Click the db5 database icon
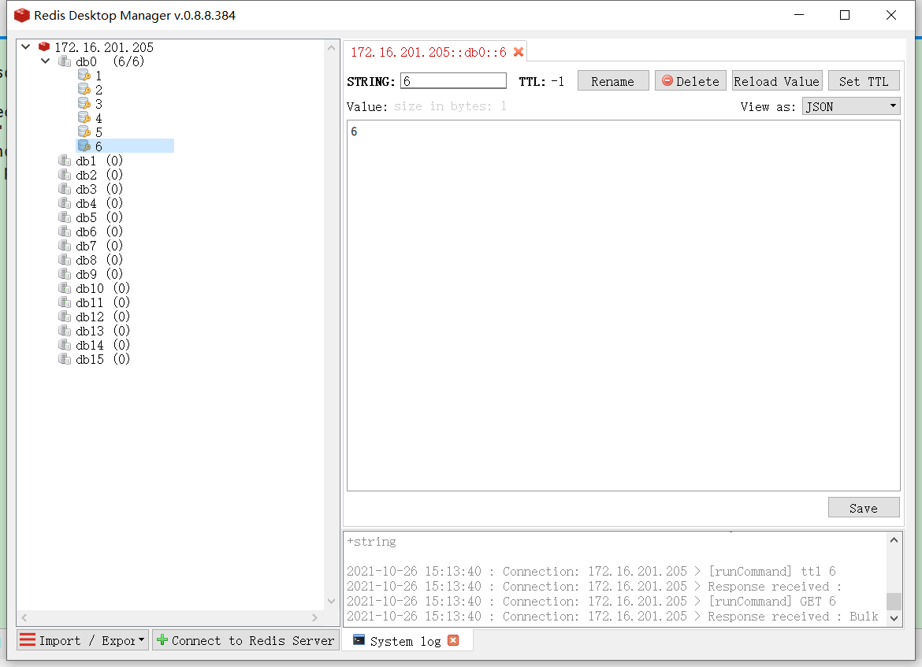922x667 pixels. (x=65, y=217)
